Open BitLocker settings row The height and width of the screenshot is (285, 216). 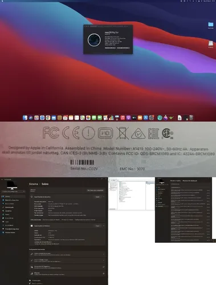click(67, 274)
